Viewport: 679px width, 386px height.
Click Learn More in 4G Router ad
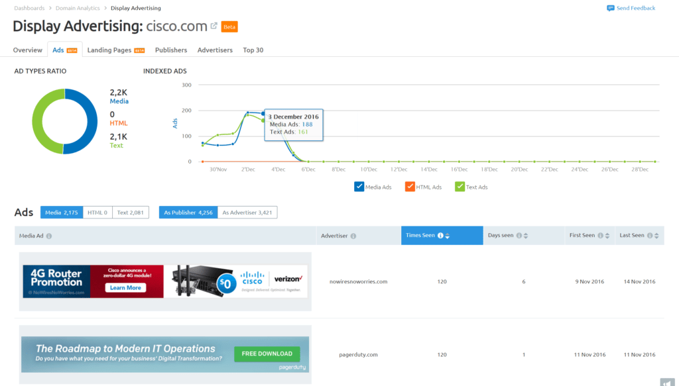pos(125,288)
